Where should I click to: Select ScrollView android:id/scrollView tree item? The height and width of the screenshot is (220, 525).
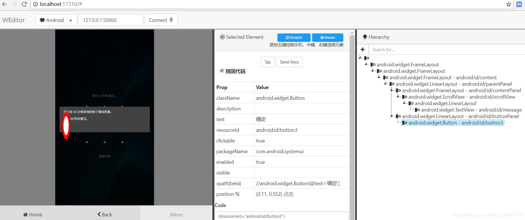pyautogui.click(x=462, y=97)
